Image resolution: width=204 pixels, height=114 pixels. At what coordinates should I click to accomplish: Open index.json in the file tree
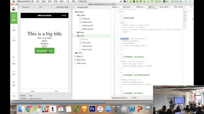pyautogui.click(x=87, y=22)
